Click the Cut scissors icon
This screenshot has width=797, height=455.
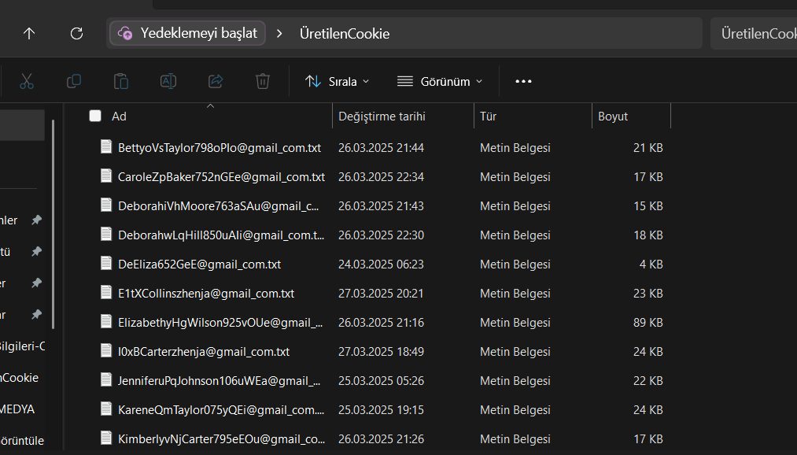[x=27, y=81]
